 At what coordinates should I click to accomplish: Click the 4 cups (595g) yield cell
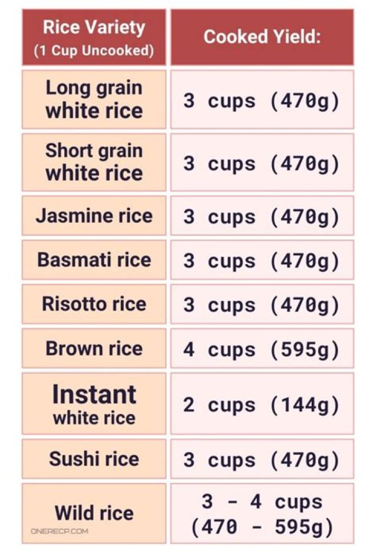[262, 348]
